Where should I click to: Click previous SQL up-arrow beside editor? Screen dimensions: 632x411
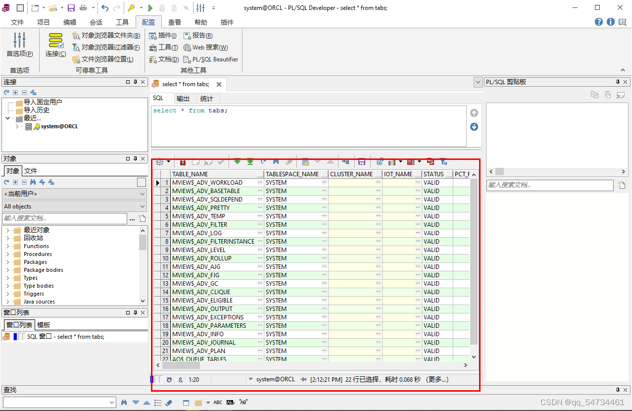point(474,113)
